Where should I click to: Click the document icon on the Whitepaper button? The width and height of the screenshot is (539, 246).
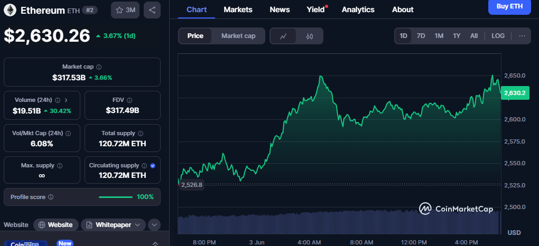click(x=89, y=225)
